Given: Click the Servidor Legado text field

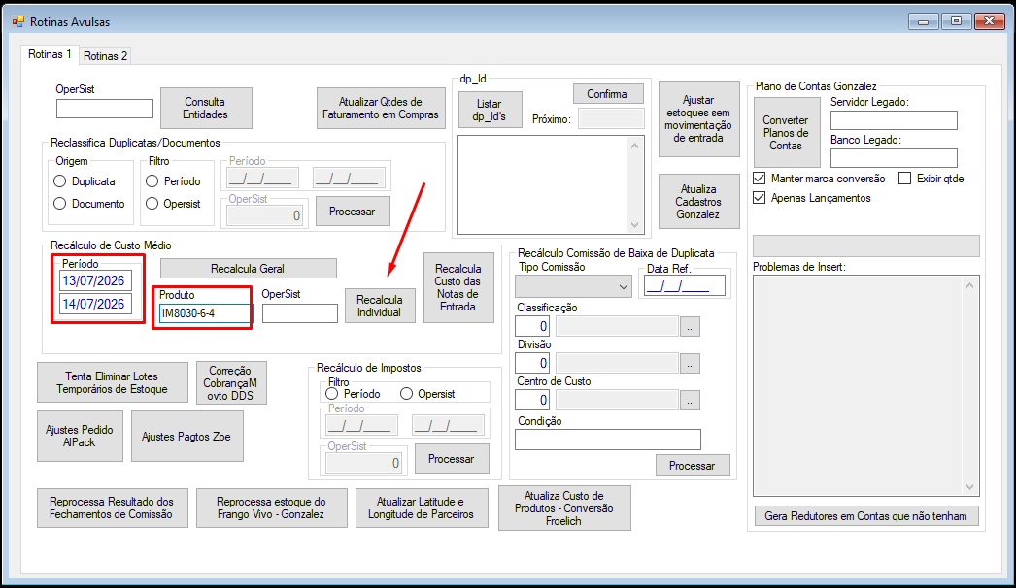Looking at the screenshot, I should pyautogui.click(x=894, y=119).
